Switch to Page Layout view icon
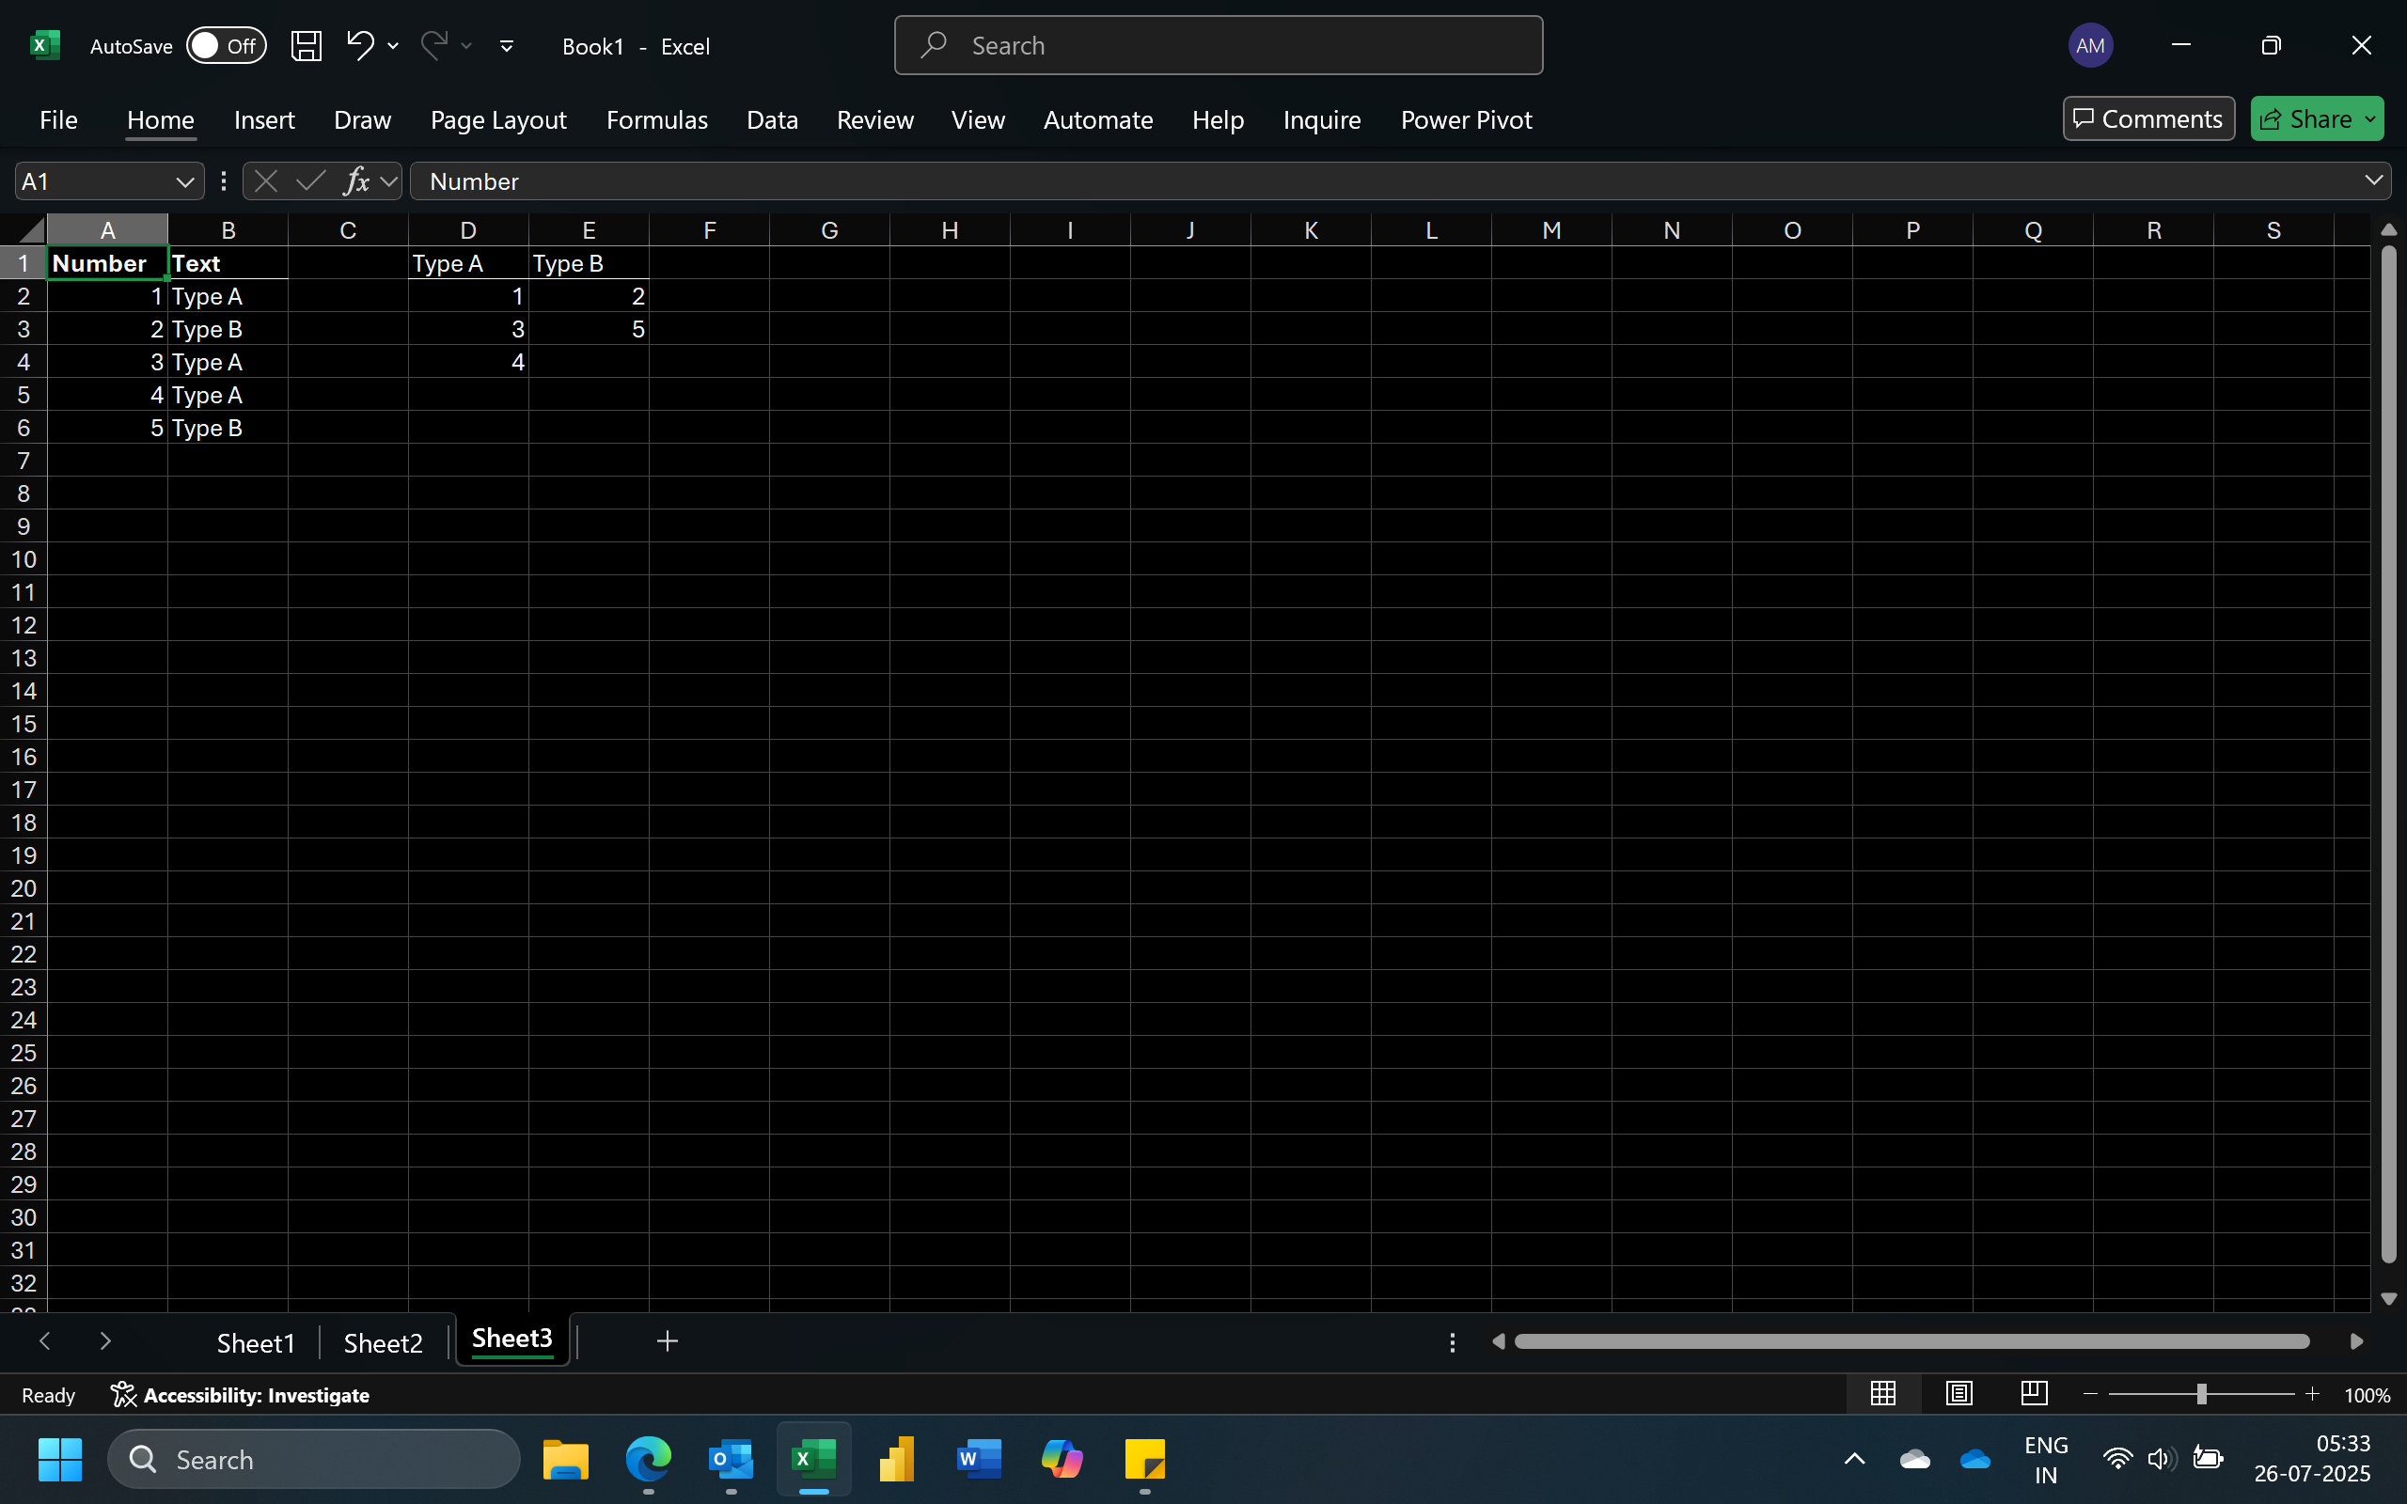The width and height of the screenshot is (2407, 1504). pyautogui.click(x=1959, y=1394)
